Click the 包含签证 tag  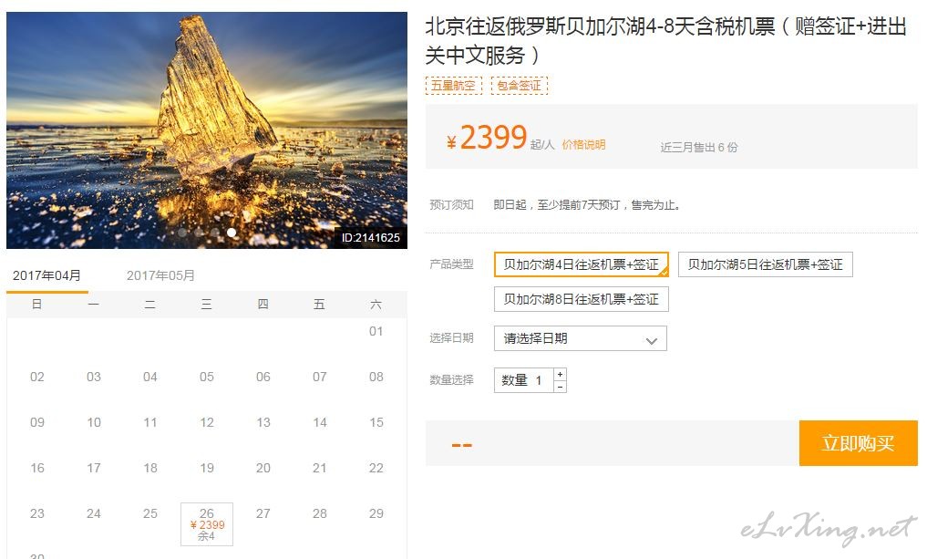(x=520, y=86)
